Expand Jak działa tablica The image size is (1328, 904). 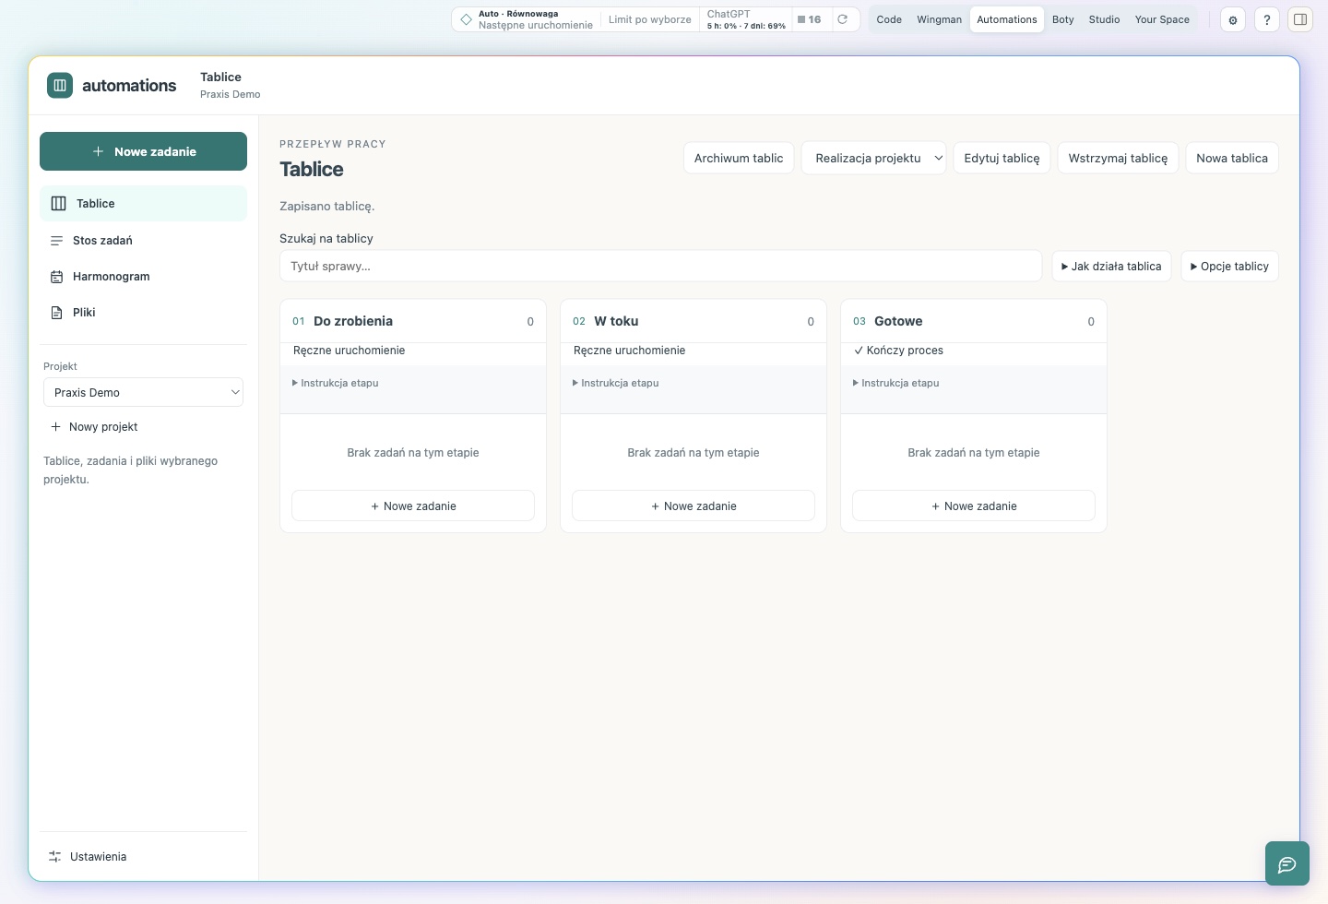click(x=1111, y=266)
